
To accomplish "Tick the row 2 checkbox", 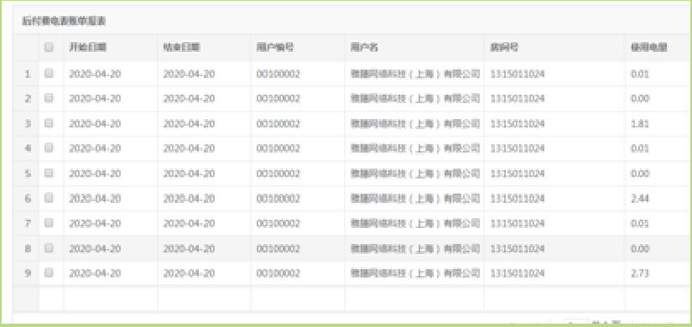I will coord(49,98).
